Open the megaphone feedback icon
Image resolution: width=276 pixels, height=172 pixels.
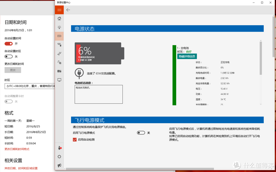[x=59, y=165]
